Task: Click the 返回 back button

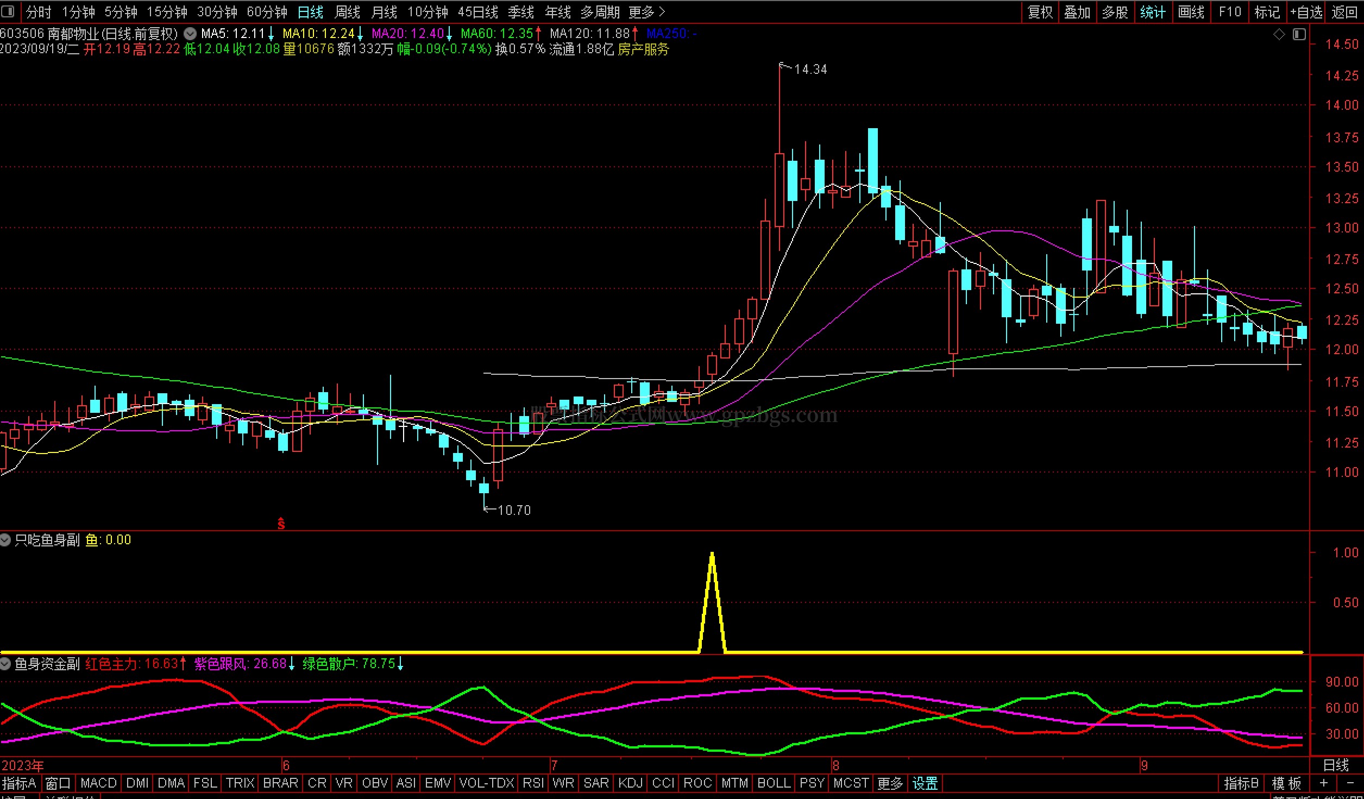Action: (1344, 12)
